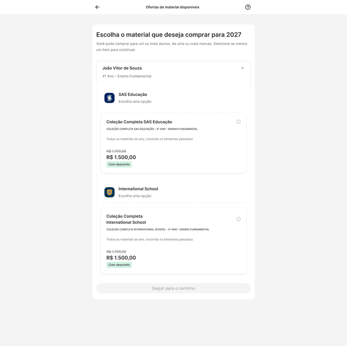The height and width of the screenshot is (346, 347).
Task: Select Coleção Completa SAS Educação radio button
Action: [239, 121]
